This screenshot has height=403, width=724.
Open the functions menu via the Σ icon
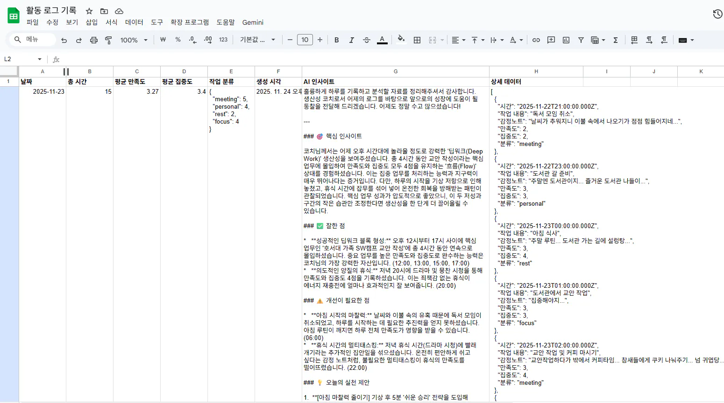pos(616,40)
